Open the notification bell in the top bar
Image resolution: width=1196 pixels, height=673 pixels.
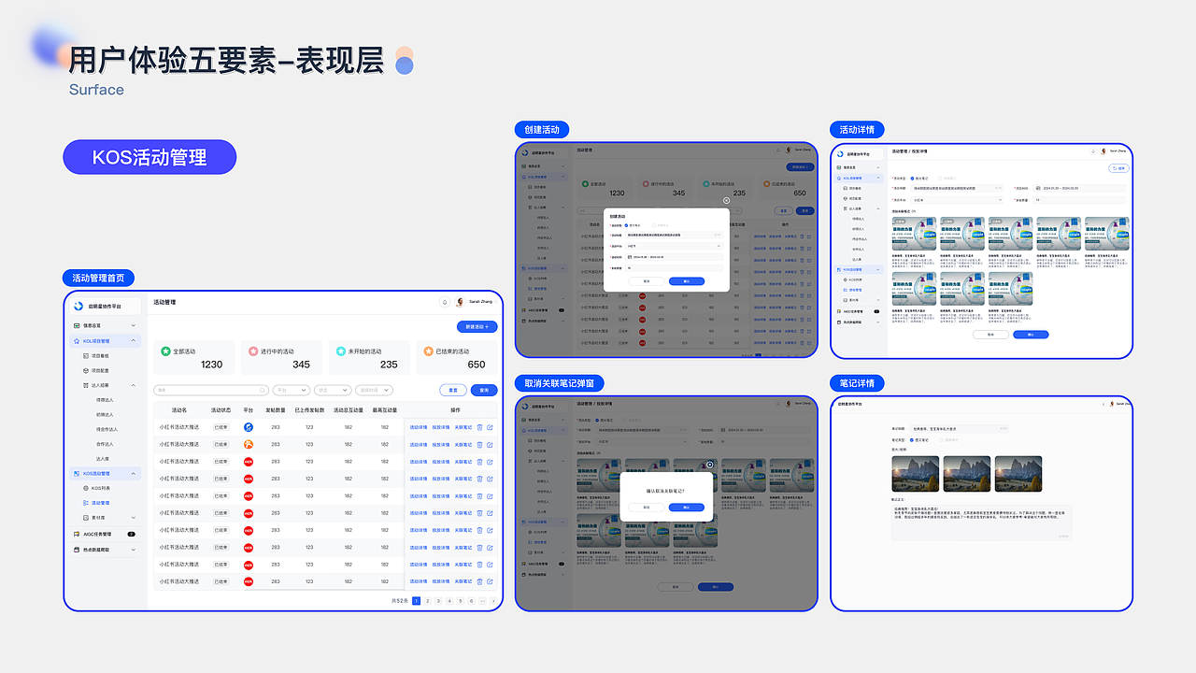445,303
